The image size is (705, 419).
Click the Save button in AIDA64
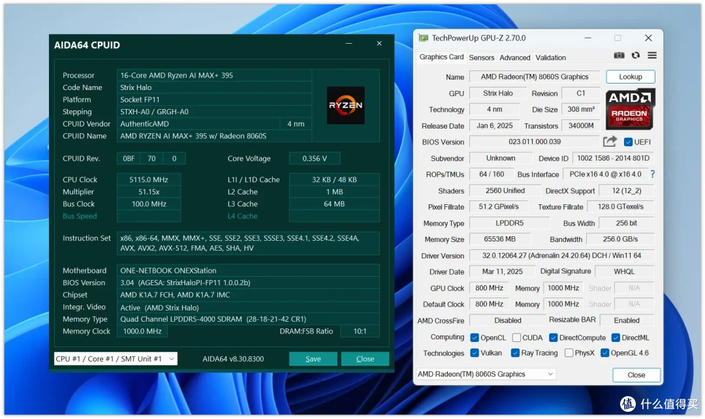313,359
